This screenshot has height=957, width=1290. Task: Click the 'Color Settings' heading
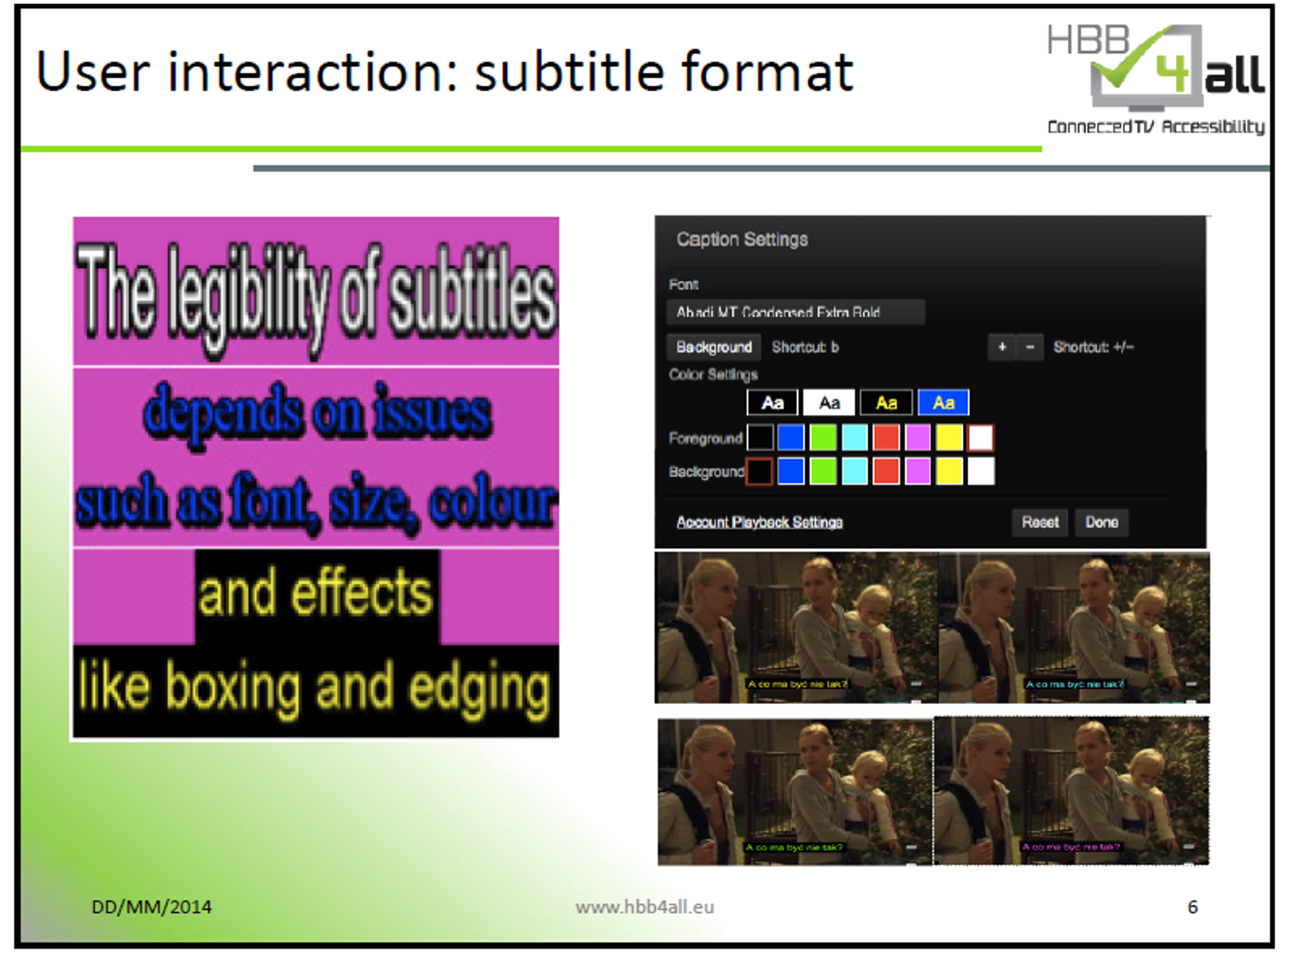[x=714, y=375]
